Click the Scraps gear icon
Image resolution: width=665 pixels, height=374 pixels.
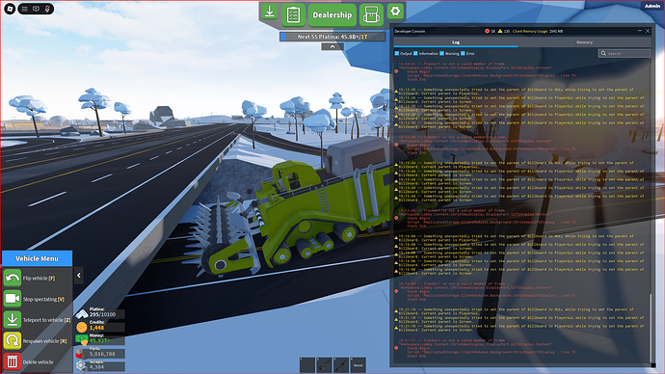tap(81, 366)
